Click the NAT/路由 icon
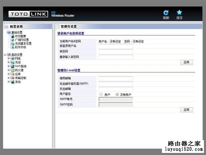206x155 pixels. pyautogui.click(x=12, y=66)
